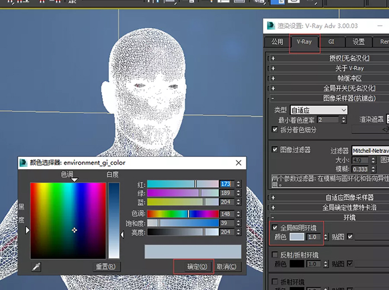The width and height of the screenshot is (389, 290).
Task: Click the red value field showing 173
Action: tap(227, 184)
